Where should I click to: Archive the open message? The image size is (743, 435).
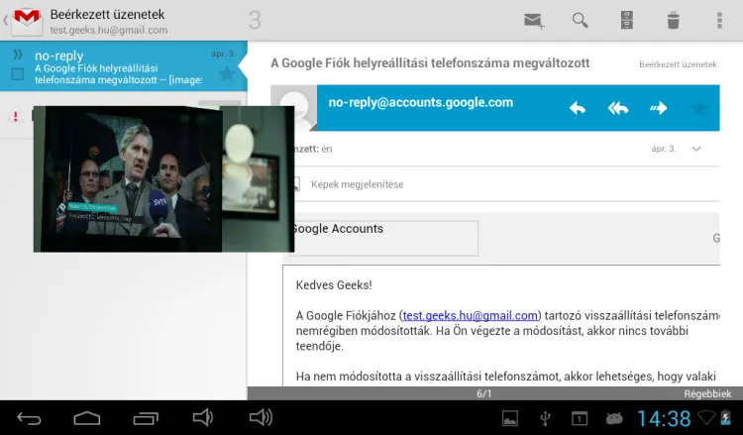coord(627,20)
